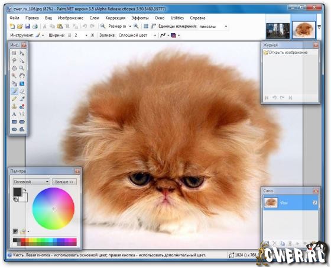Image resolution: width=331 pixels, height=268 pixels.
Task: Open the image list arrow beside thumbnails
Action: click(x=319, y=27)
